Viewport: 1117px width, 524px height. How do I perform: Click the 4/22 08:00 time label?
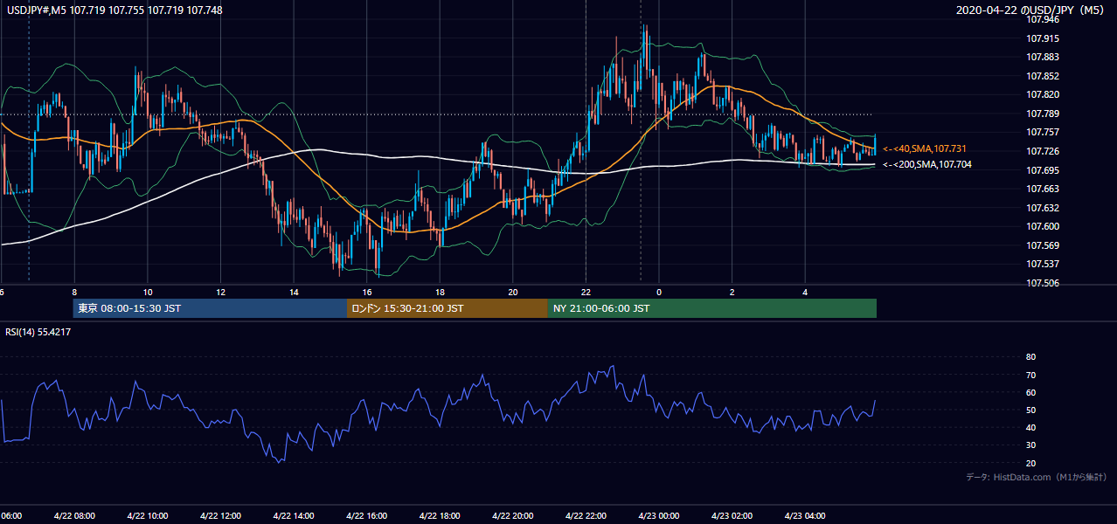pos(74,516)
